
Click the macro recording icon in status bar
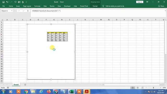[8, 88]
